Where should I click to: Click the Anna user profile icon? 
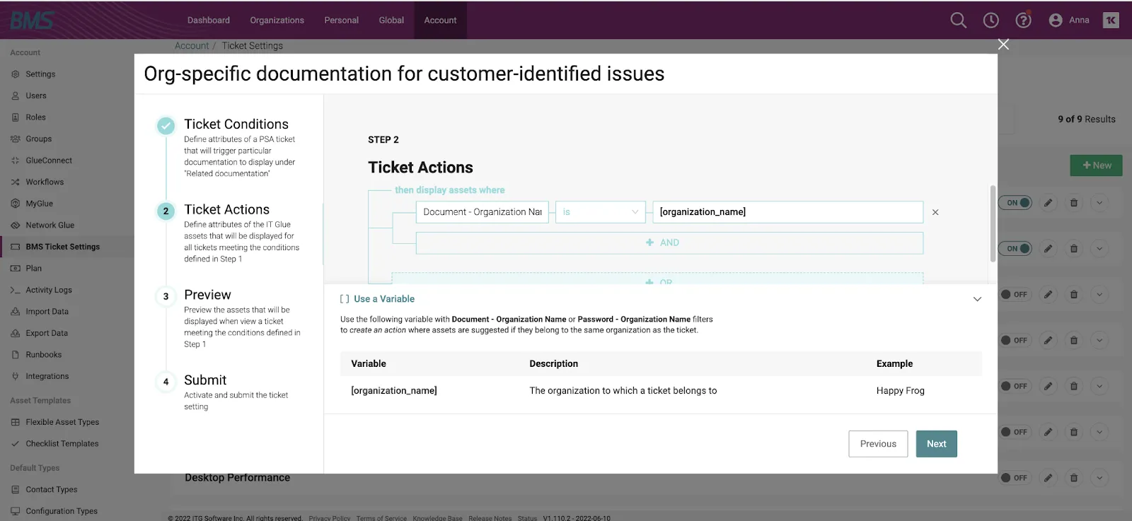[x=1056, y=21]
